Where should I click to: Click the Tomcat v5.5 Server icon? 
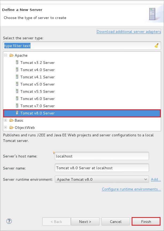[17, 91]
